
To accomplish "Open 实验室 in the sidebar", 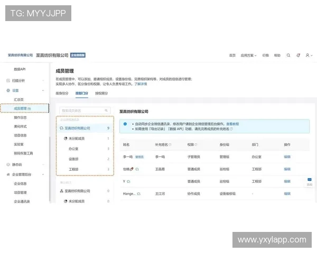I will click(18, 144).
